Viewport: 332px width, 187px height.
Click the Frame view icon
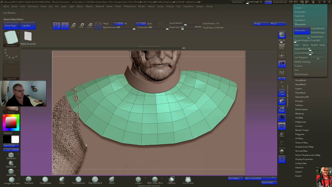[x=282, y=93]
